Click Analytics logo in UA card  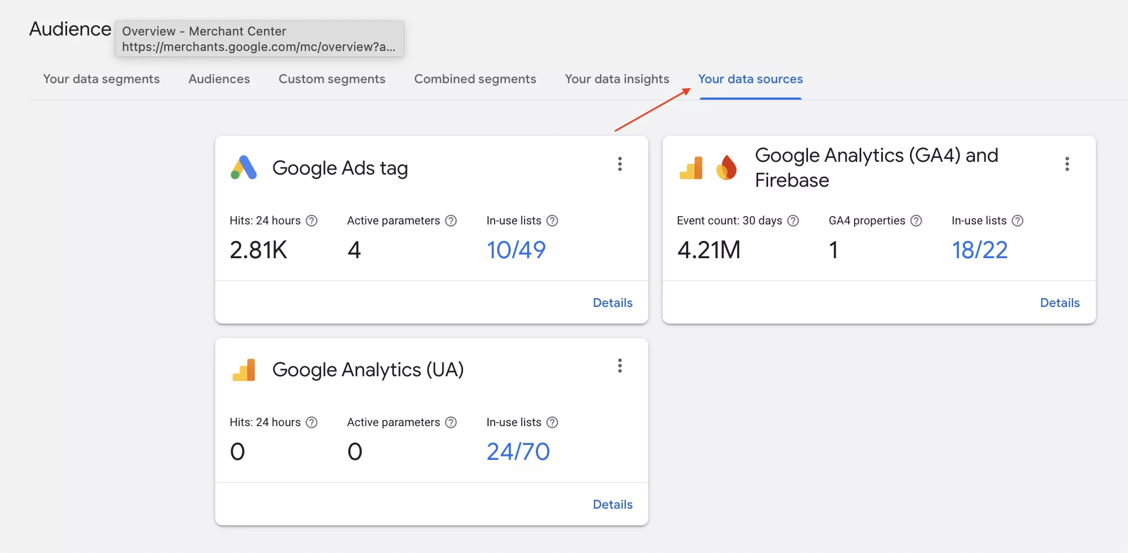pyautogui.click(x=244, y=370)
